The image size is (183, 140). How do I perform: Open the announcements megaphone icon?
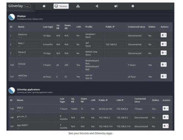[116, 6]
